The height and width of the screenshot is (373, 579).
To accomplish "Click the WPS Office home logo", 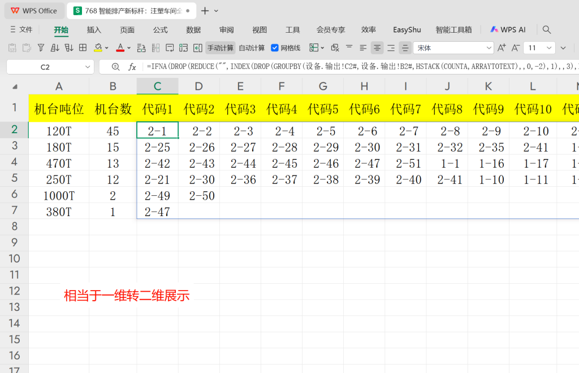I will click(x=34, y=11).
